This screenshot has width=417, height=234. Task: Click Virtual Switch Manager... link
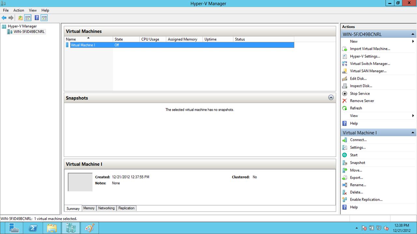click(x=370, y=64)
